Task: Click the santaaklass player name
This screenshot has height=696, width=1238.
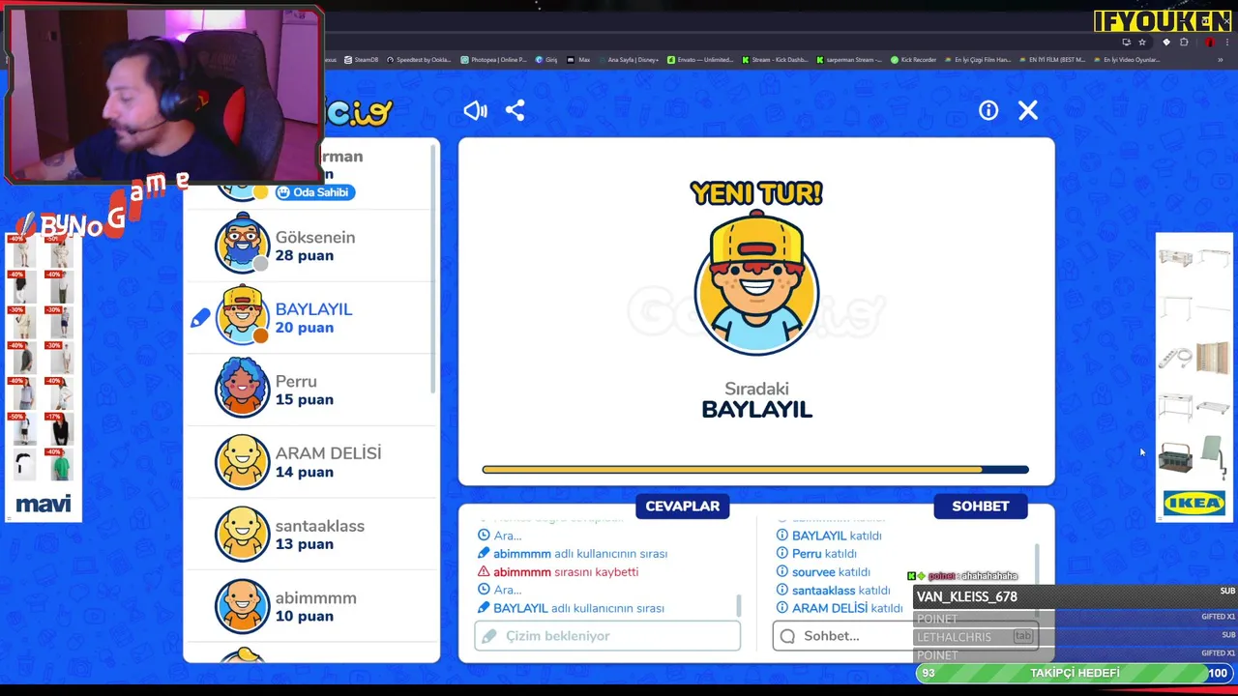Action: [x=319, y=526]
